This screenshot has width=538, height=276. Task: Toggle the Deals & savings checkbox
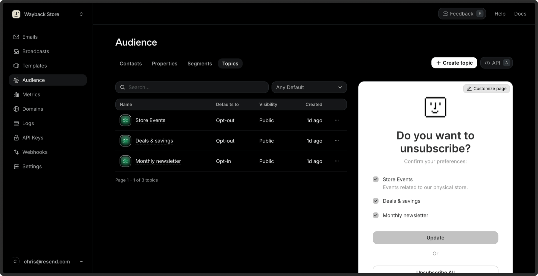point(376,201)
